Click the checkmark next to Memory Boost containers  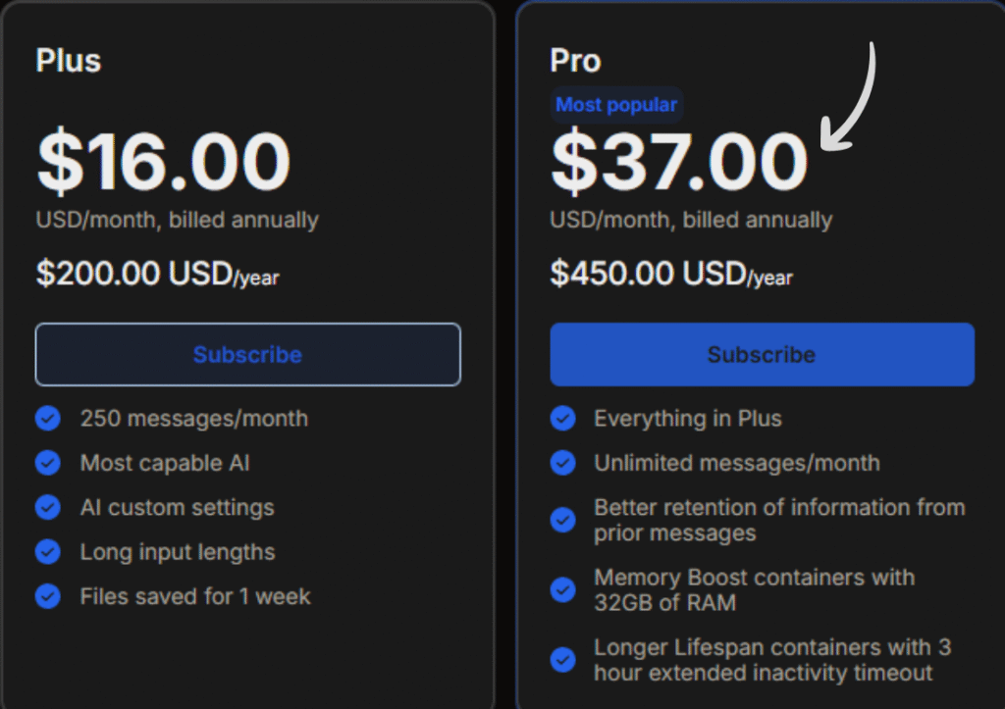click(x=562, y=589)
